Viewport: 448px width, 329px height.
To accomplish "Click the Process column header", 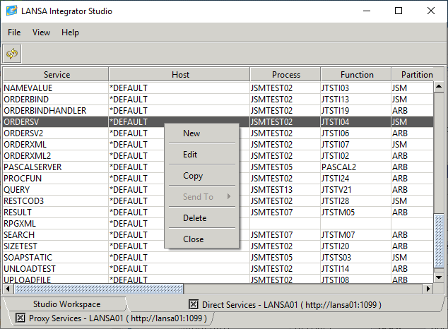I will coord(285,74).
